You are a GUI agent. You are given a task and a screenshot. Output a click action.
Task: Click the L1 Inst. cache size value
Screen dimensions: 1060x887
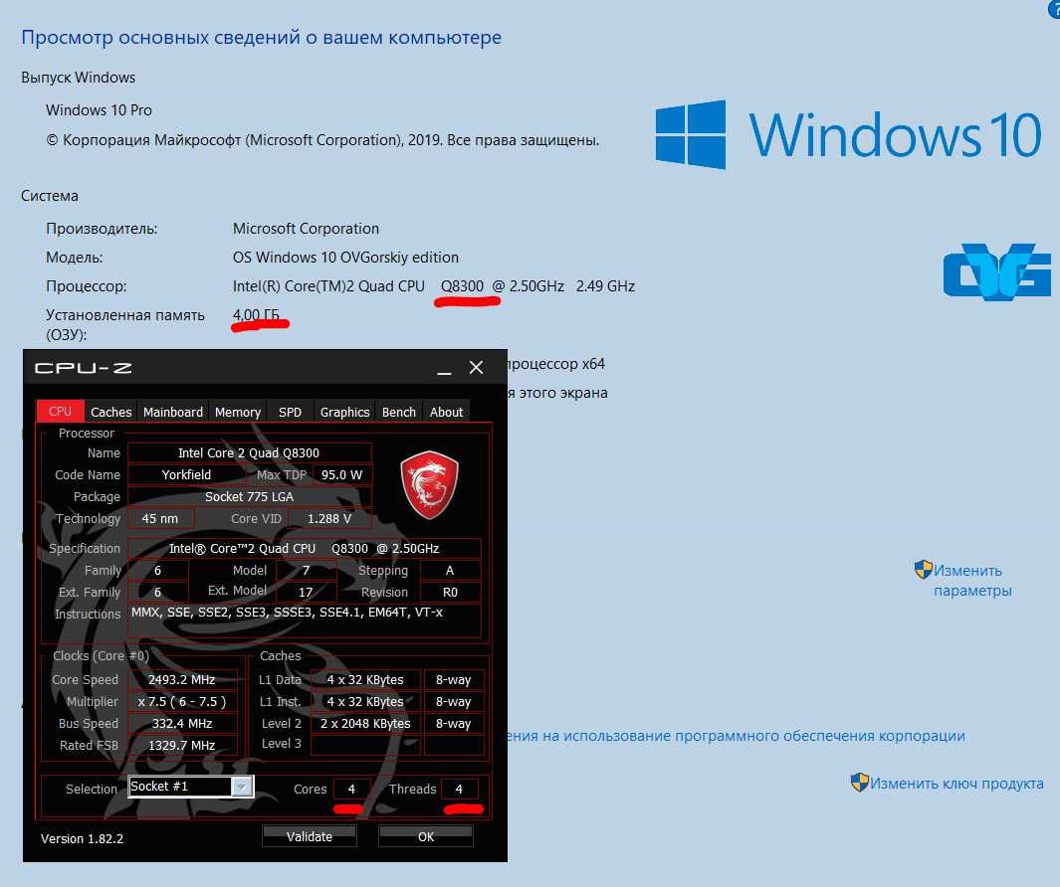click(x=365, y=702)
